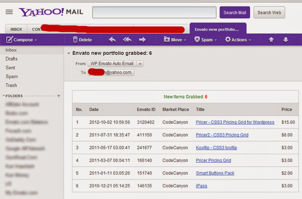Open Kooltip - CSS3 tooltip link
The image size is (302, 199).
pyautogui.click(x=216, y=148)
